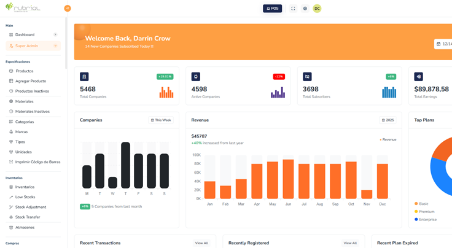Click the June bar in Revenue chart
Image resolution: width=452 pixels, height=248 pixels.
(x=288, y=179)
